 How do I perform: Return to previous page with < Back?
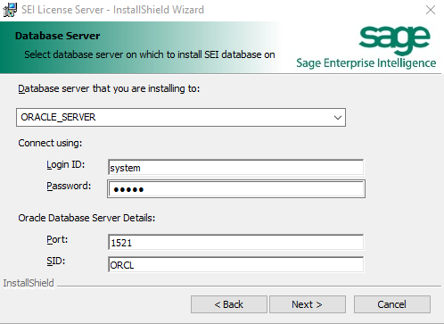(229, 304)
